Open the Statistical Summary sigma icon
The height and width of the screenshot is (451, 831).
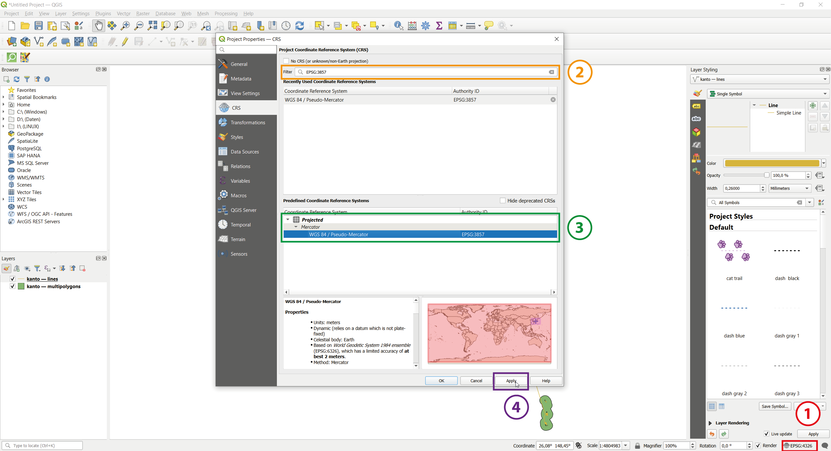click(x=439, y=26)
